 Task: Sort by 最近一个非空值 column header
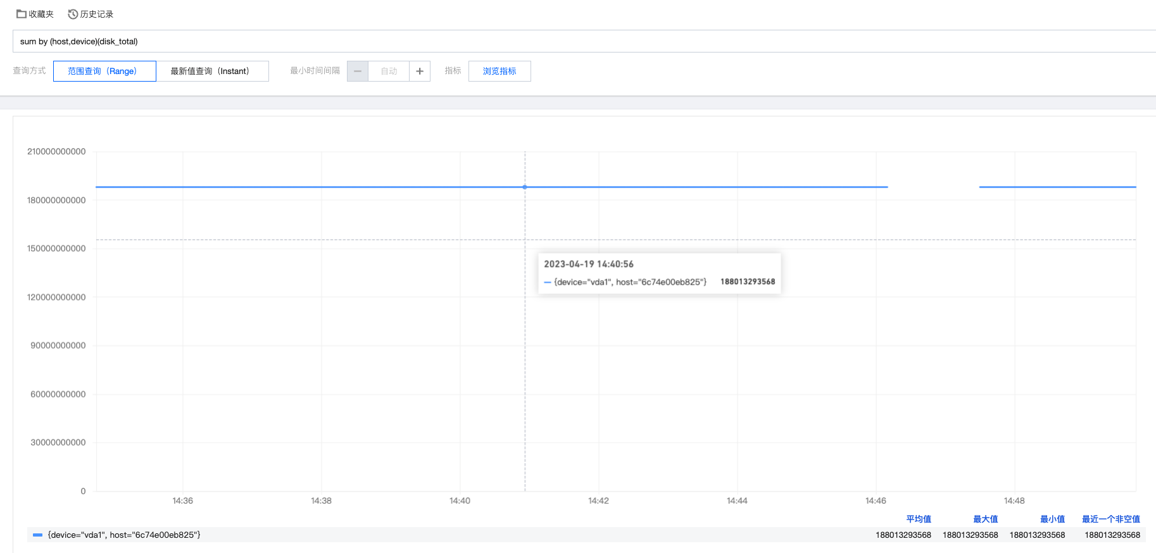click(x=1110, y=519)
